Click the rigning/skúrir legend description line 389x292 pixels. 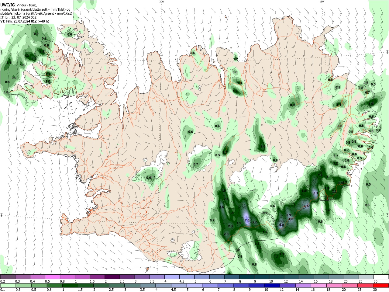coord(35,9)
